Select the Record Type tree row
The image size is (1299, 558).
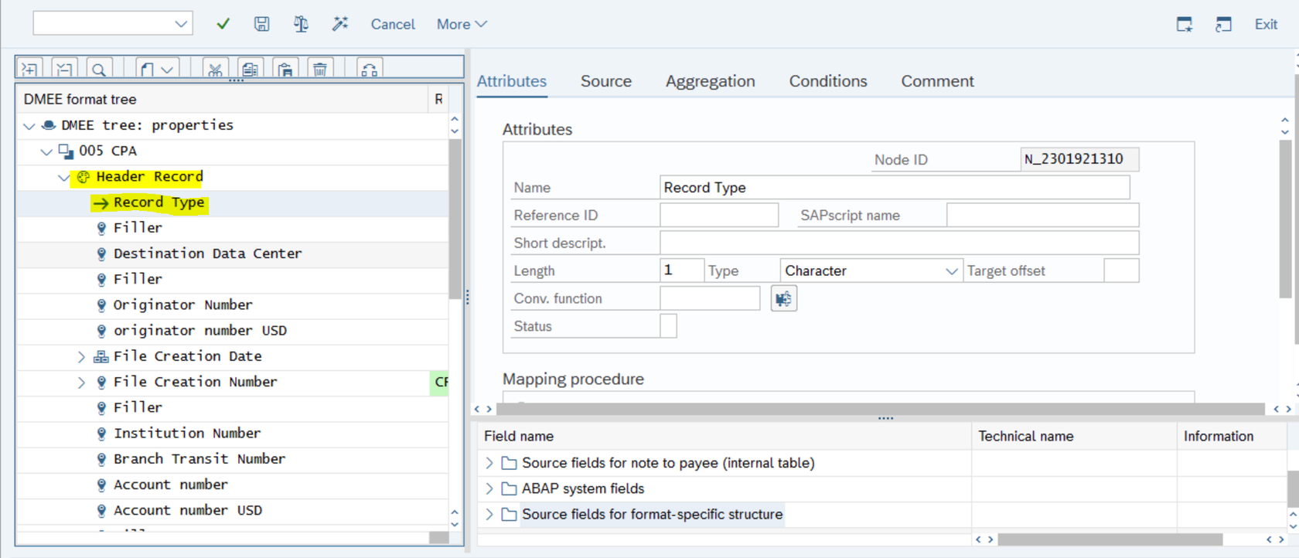(x=232, y=202)
